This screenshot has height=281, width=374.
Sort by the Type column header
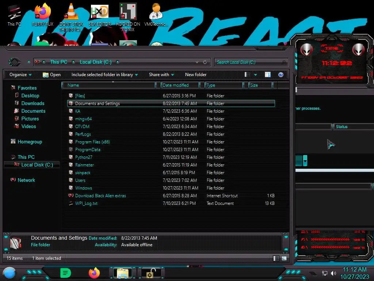point(224,85)
